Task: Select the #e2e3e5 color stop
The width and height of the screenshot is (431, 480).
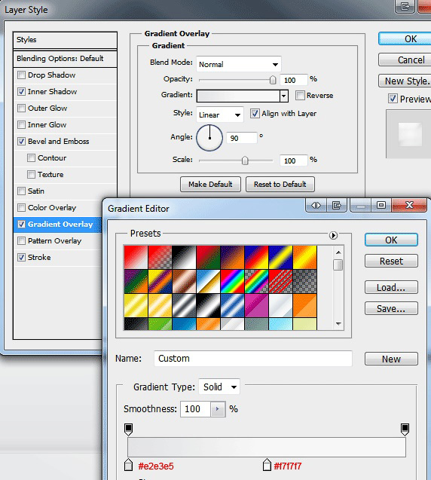Action: [x=129, y=465]
